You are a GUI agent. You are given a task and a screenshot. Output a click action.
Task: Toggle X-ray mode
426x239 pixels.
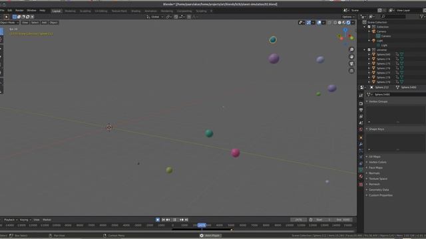pos(329,23)
